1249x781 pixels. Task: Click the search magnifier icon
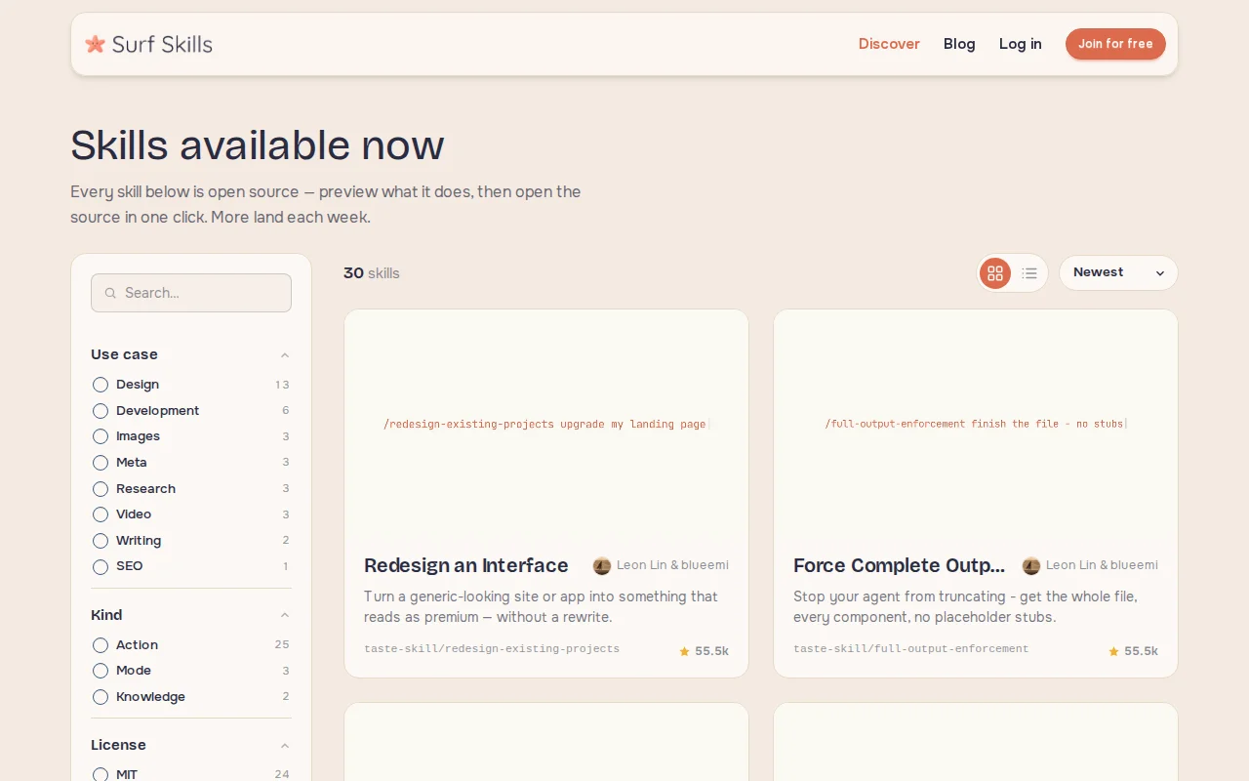110,293
